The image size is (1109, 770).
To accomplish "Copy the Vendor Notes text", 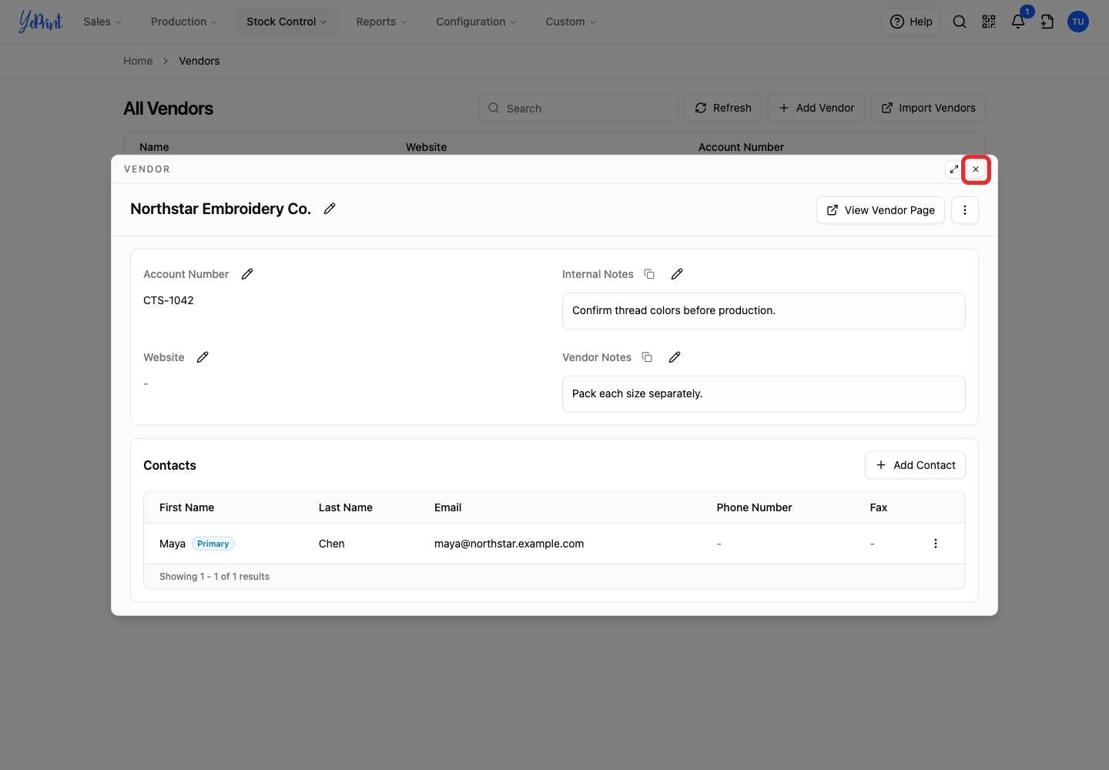I will coord(647,357).
